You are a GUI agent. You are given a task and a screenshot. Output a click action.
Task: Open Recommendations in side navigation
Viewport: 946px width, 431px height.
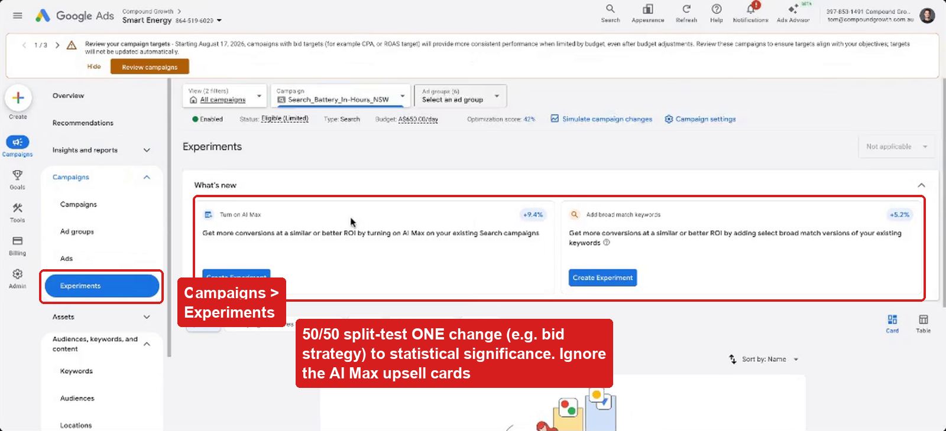click(83, 123)
